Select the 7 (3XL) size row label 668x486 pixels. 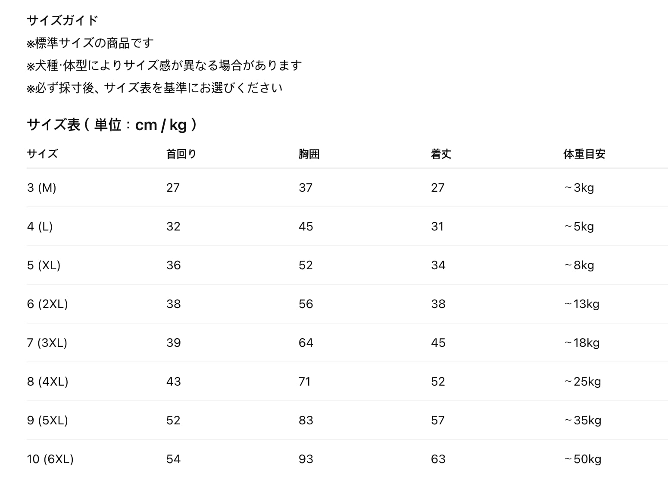[47, 343]
